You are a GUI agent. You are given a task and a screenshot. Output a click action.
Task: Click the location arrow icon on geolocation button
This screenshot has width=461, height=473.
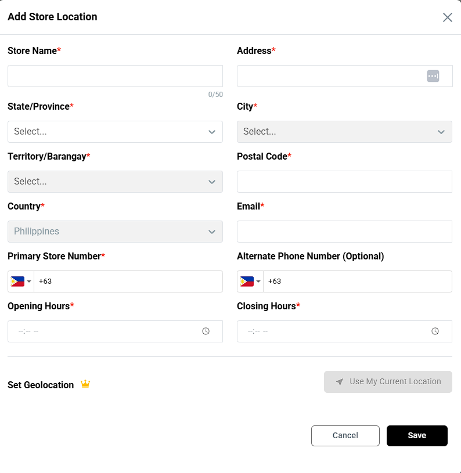click(x=340, y=382)
